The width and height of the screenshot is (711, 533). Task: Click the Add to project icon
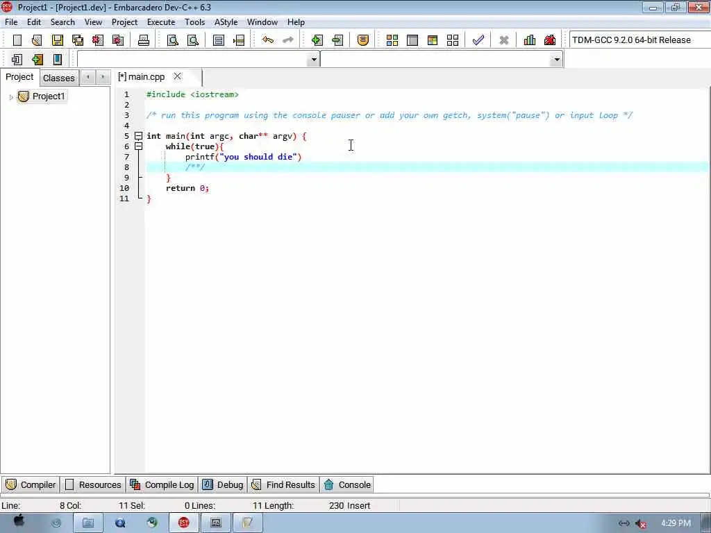click(x=317, y=40)
